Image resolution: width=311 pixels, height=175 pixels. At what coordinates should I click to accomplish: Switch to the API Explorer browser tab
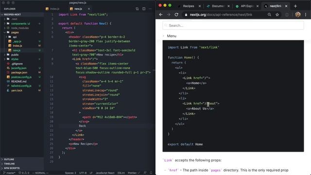tap(247, 6)
